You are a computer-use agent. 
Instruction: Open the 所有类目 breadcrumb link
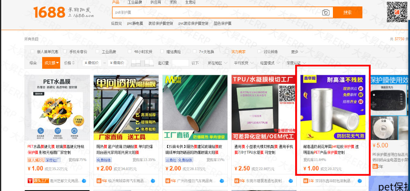coord(31,39)
